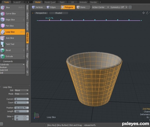Collapse the Loop Slice properties section

(1, 87)
